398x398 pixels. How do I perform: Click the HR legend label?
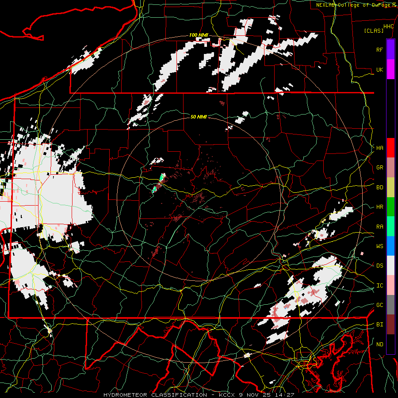pos(380,207)
